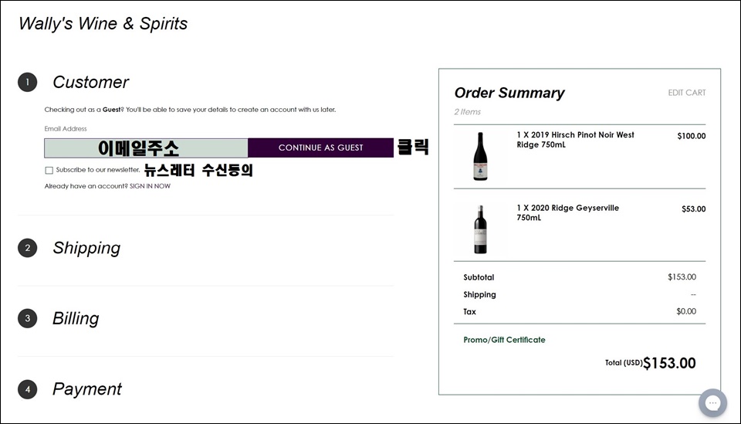
Task: Click the $100.00 item price
Action: point(692,136)
